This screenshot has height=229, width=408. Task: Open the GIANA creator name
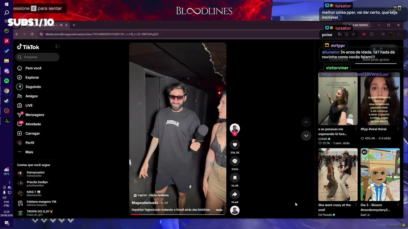tap(323, 139)
